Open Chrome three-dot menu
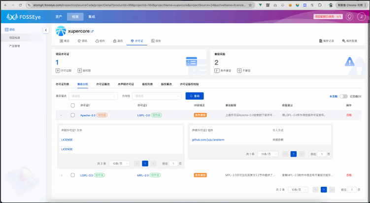Image resolution: width=370 pixels, height=203 pixels. click(365, 5)
